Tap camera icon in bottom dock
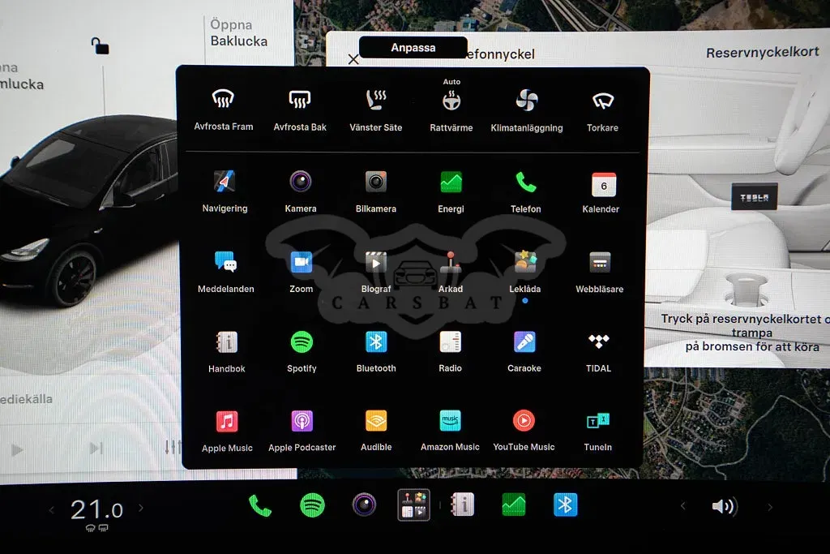This screenshot has width=830, height=554. [x=364, y=505]
